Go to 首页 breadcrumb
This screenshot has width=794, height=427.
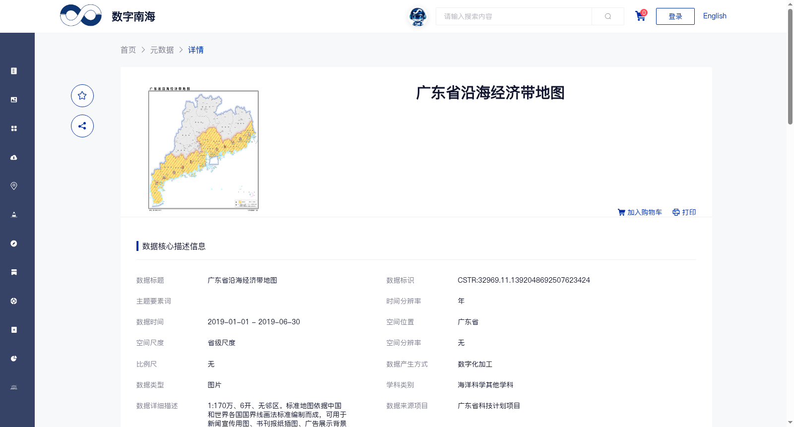[128, 50]
